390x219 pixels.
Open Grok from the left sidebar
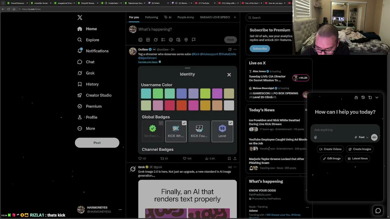[x=86, y=73]
